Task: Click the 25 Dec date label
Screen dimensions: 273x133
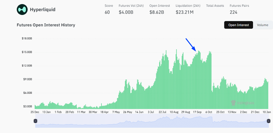Action: (x=35, y=112)
